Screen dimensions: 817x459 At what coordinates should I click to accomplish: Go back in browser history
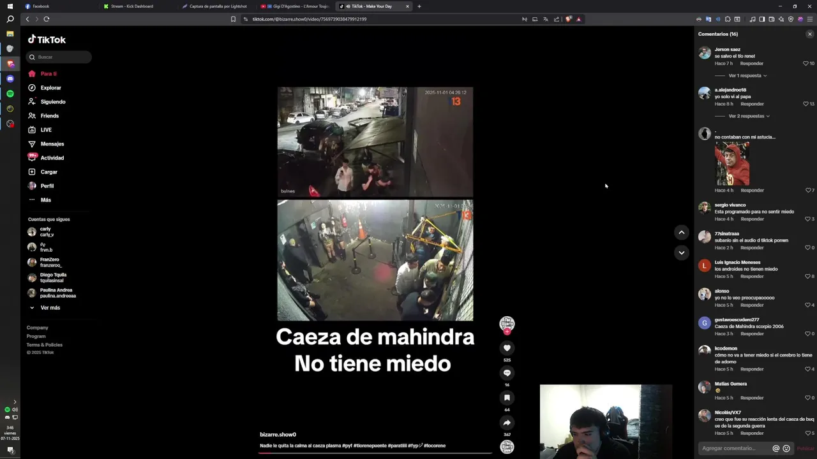(27, 19)
